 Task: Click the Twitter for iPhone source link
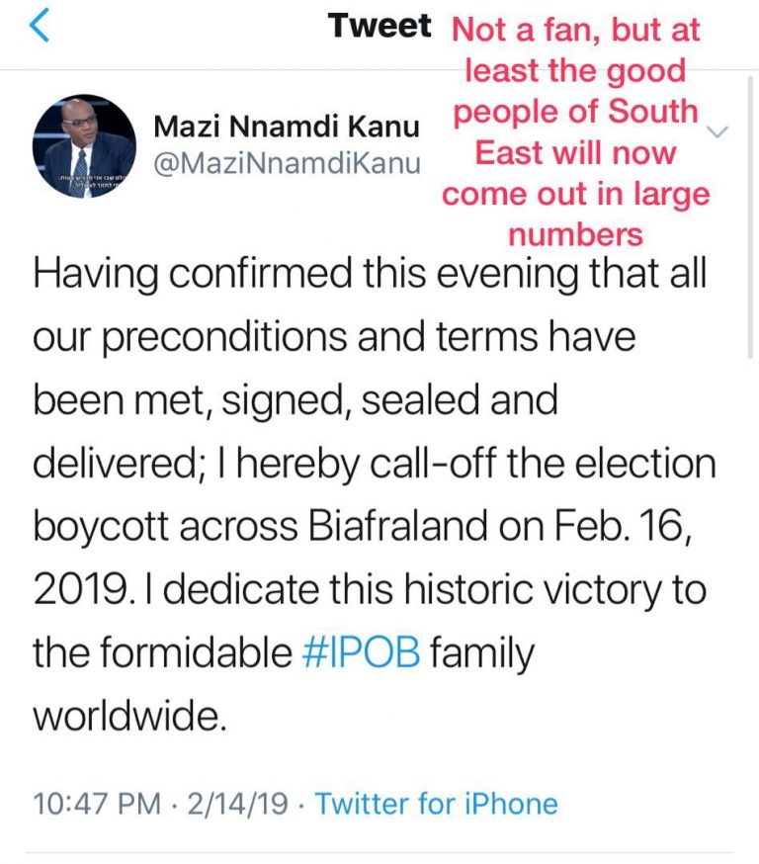(436, 804)
